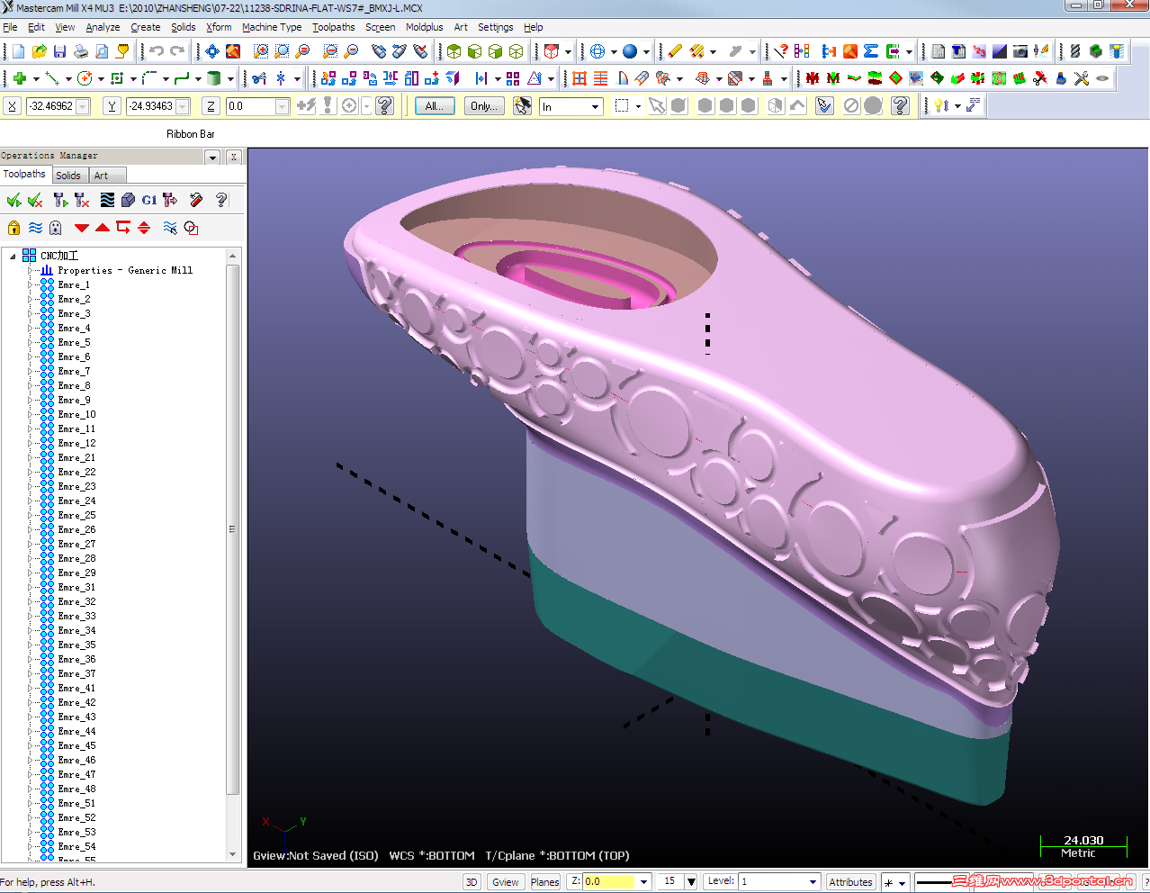Viewport: 1150px width, 893px height.
Task: Open the X coordinate dropdown
Action: pyautogui.click(x=83, y=106)
